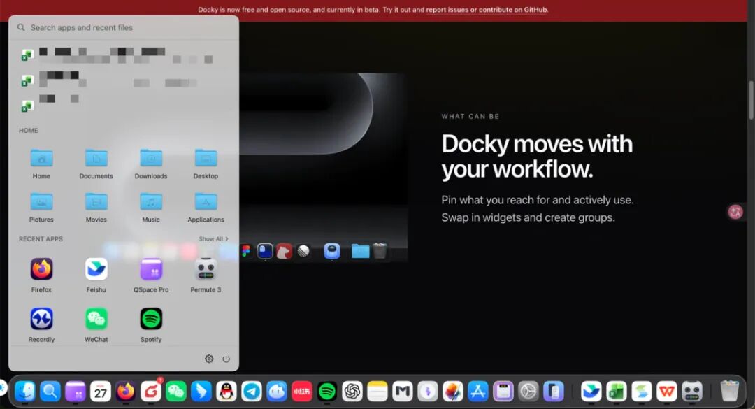This screenshot has width=755, height=409.
Task: Click the webpage vertical scrollbar thumb
Action: coord(751,100)
